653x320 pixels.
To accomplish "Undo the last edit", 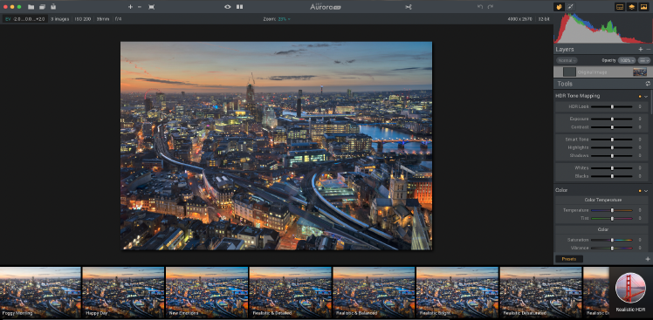I will [480, 7].
